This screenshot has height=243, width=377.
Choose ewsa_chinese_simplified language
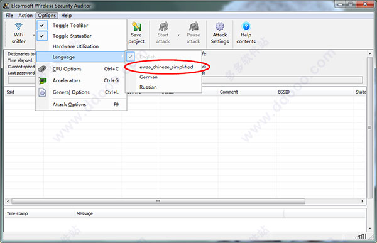pos(166,67)
